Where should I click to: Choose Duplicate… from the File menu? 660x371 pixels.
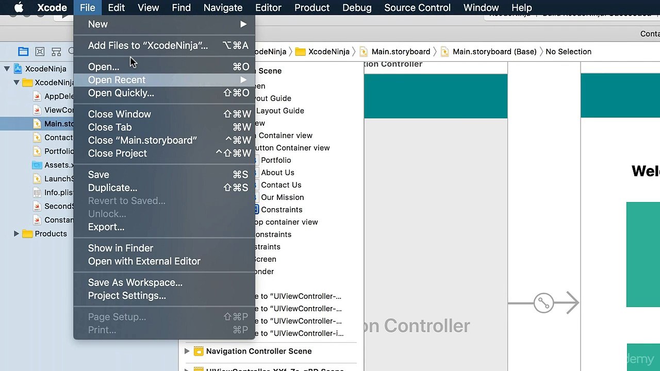point(164,188)
